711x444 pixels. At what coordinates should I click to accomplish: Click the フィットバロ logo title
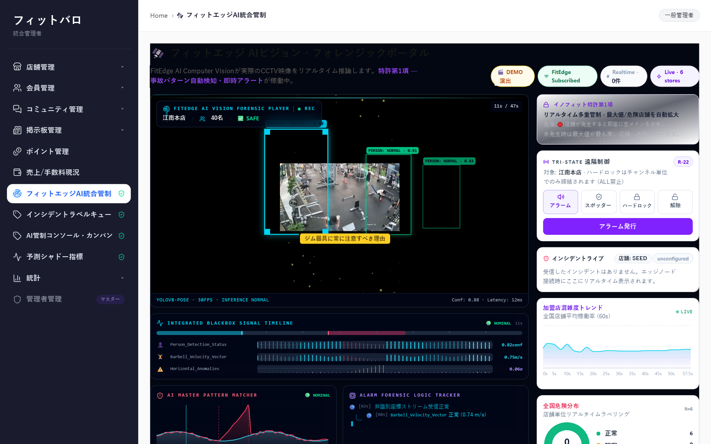(x=47, y=20)
